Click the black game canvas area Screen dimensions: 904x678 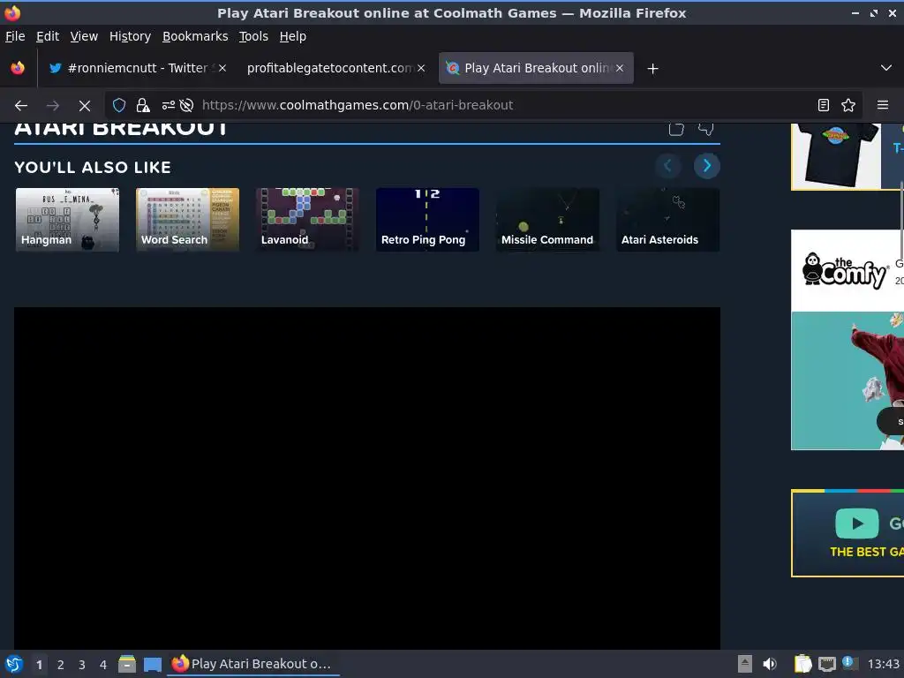click(x=367, y=478)
